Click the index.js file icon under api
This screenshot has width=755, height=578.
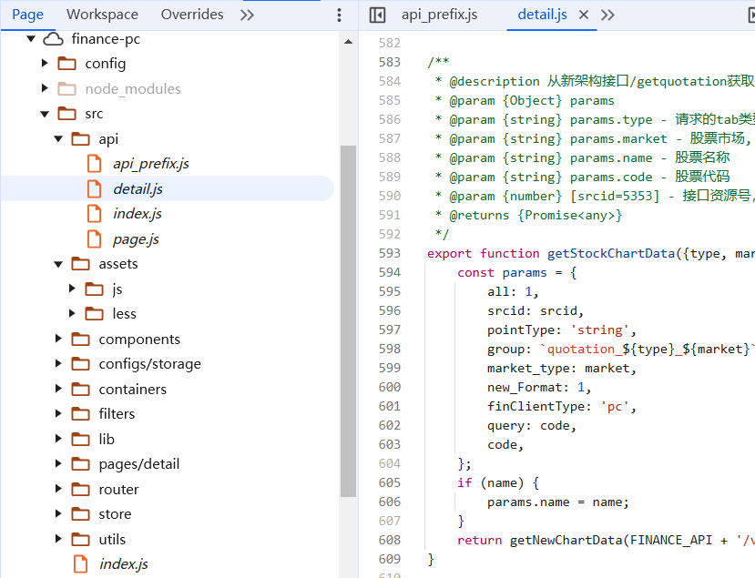pyautogui.click(x=95, y=214)
